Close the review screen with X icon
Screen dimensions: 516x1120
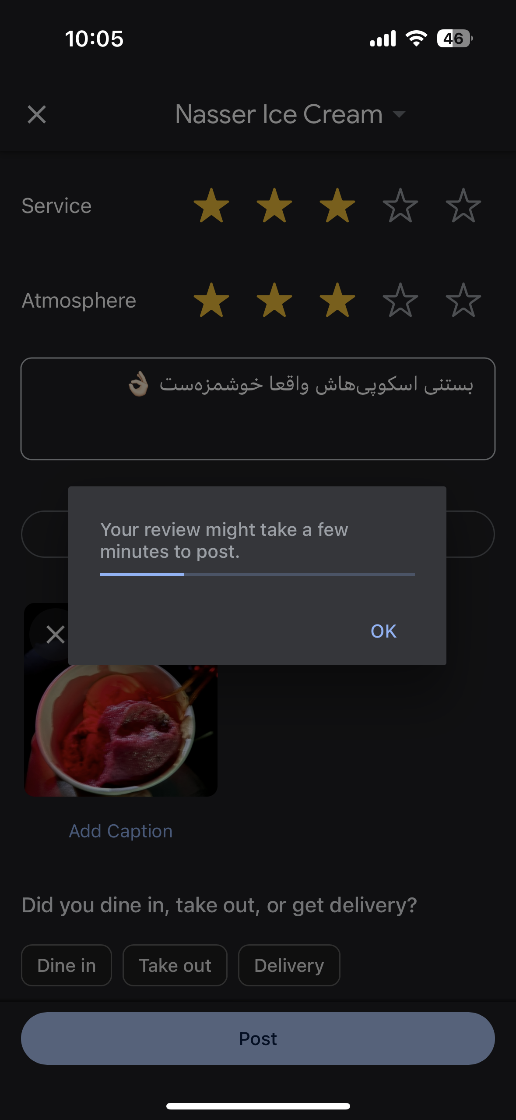click(x=37, y=115)
